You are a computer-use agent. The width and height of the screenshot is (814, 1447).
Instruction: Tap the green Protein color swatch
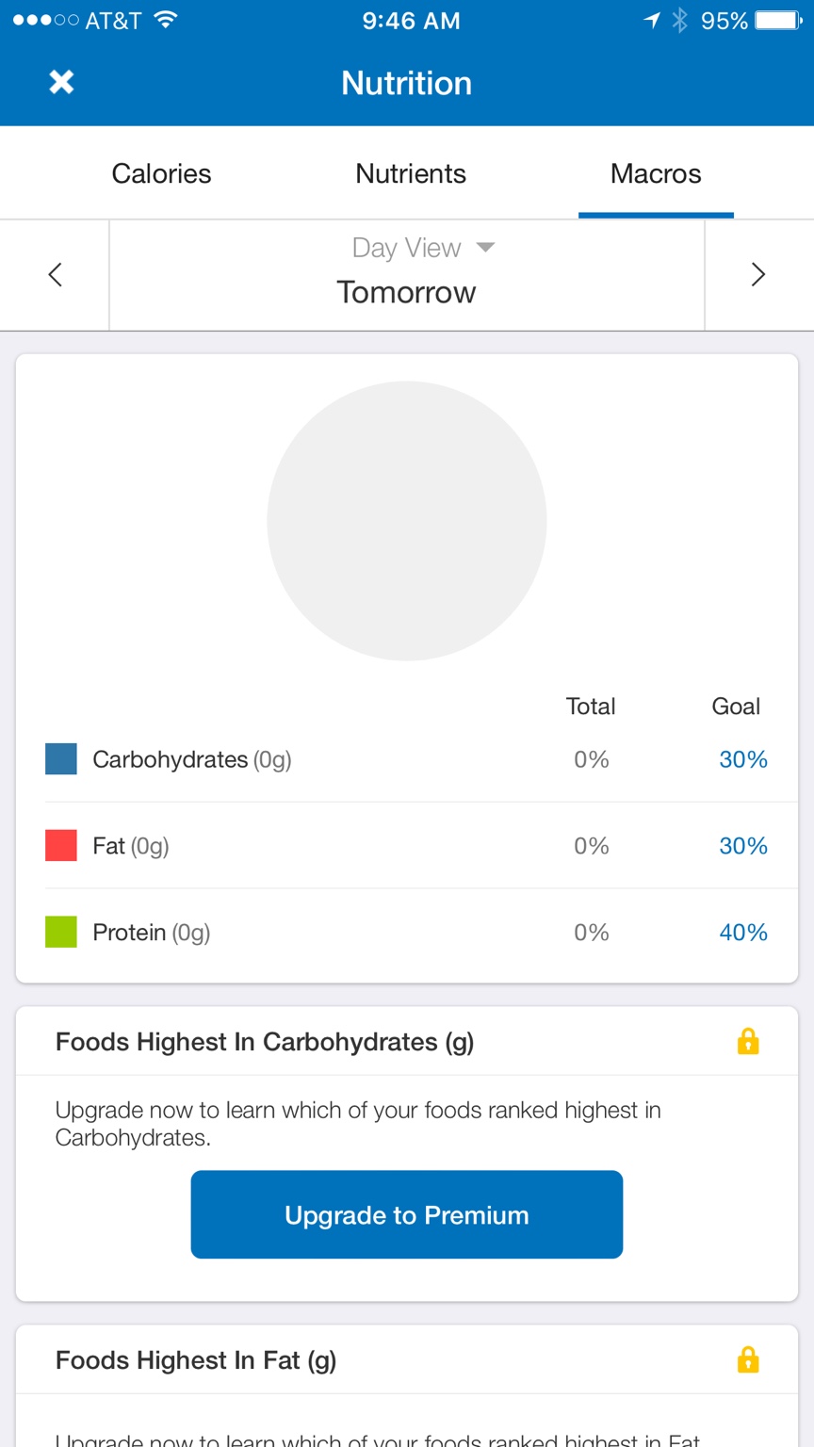(61, 933)
